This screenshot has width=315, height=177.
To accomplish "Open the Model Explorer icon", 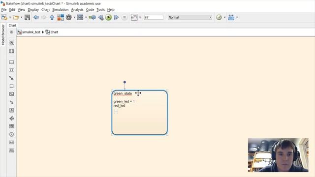I will (x=80, y=17).
